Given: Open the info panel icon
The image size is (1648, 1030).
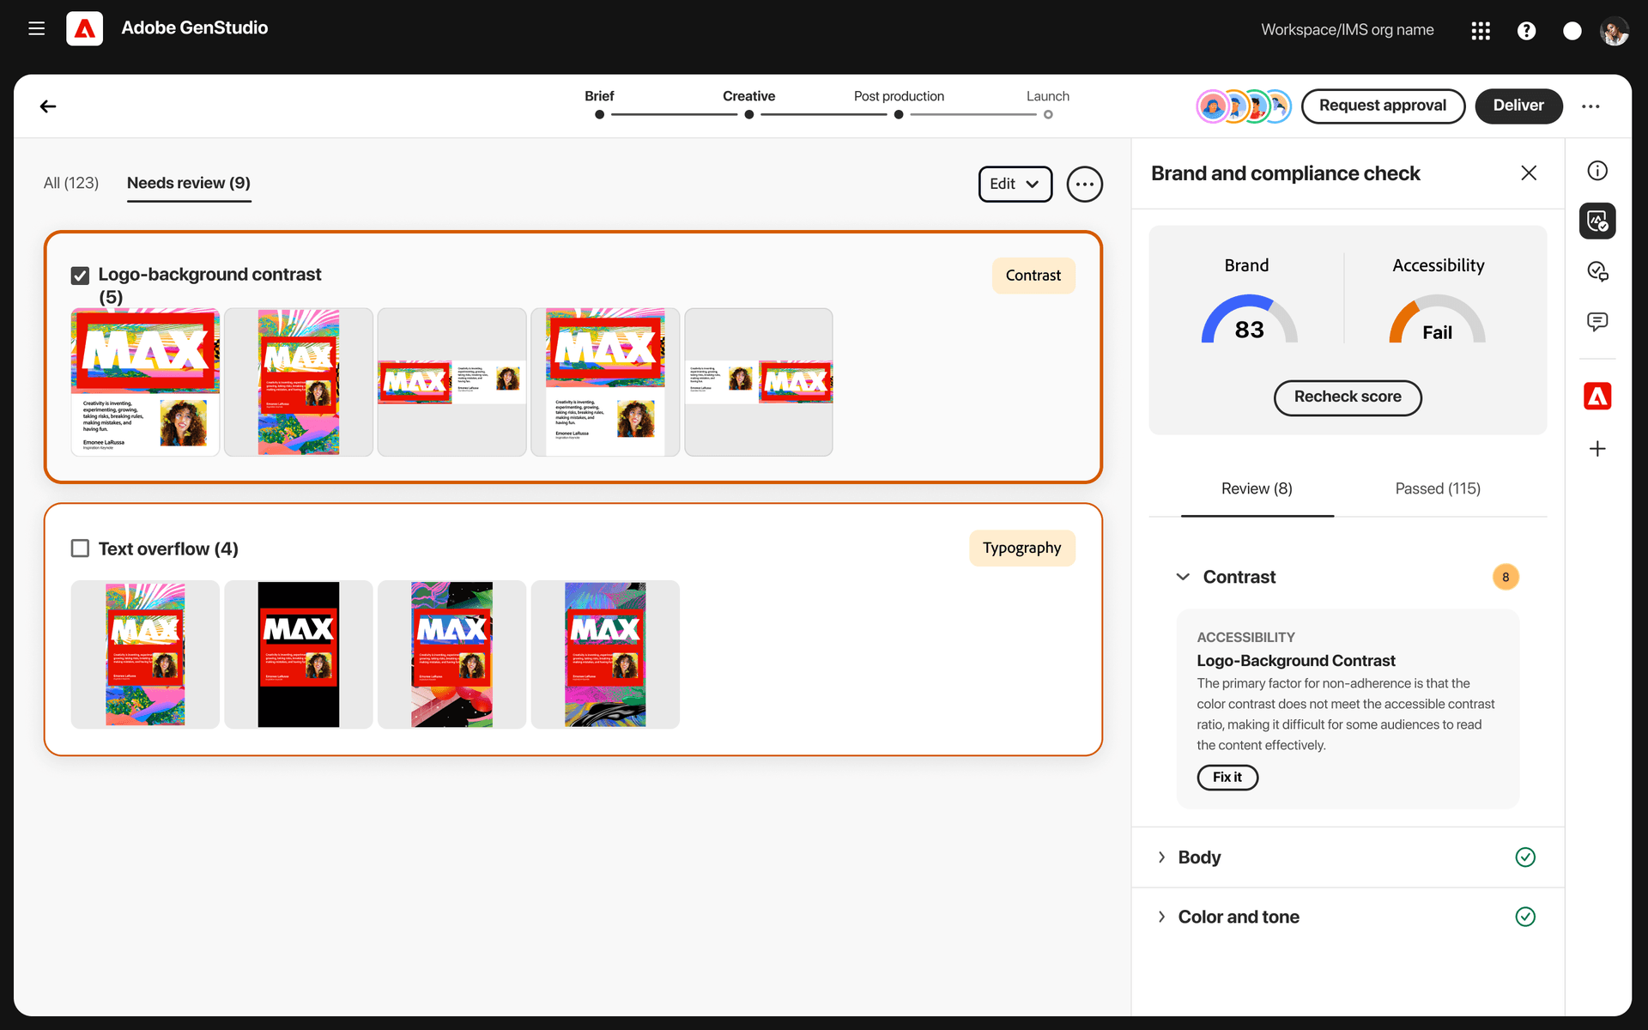Looking at the screenshot, I should (1597, 171).
